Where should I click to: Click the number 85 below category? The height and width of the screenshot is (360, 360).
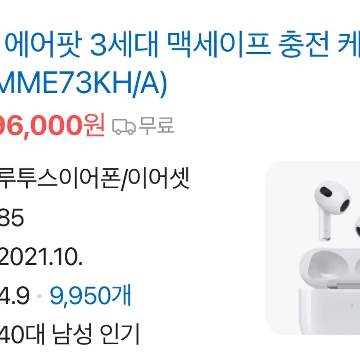click(x=11, y=218)
